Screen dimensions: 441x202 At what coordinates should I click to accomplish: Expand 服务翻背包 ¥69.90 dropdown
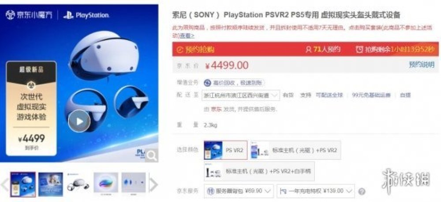[x=239, y=191]
